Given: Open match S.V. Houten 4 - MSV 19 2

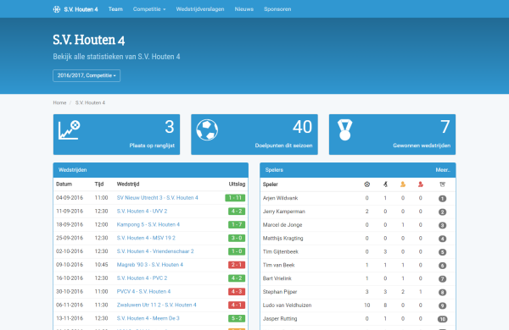Looking at the screenshot, I should [146, 238].
